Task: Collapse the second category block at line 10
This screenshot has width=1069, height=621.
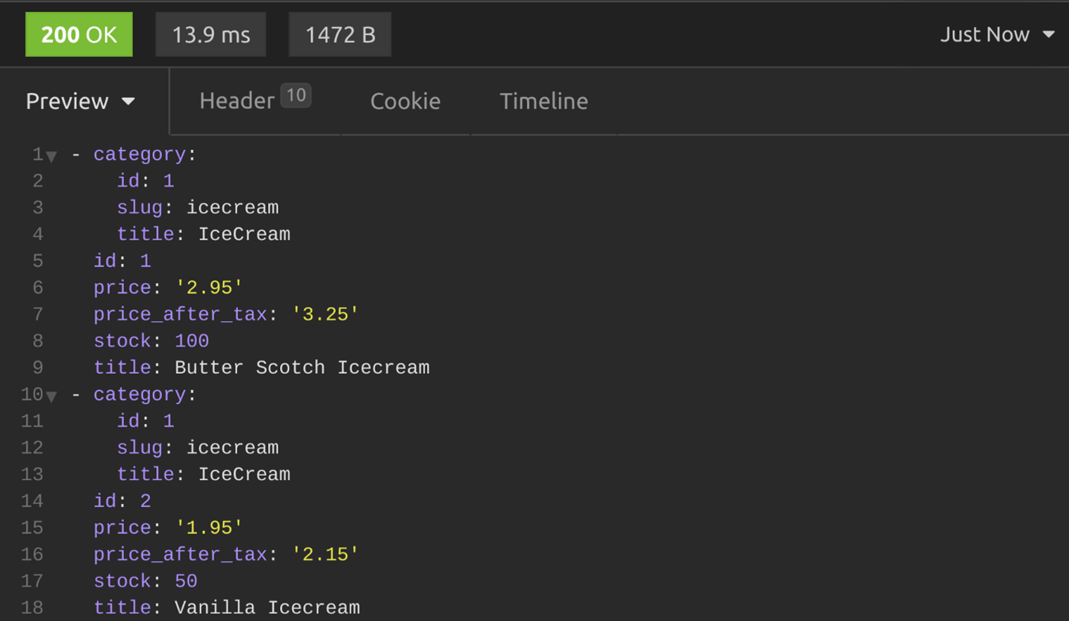Action: (x=52, y=396)
